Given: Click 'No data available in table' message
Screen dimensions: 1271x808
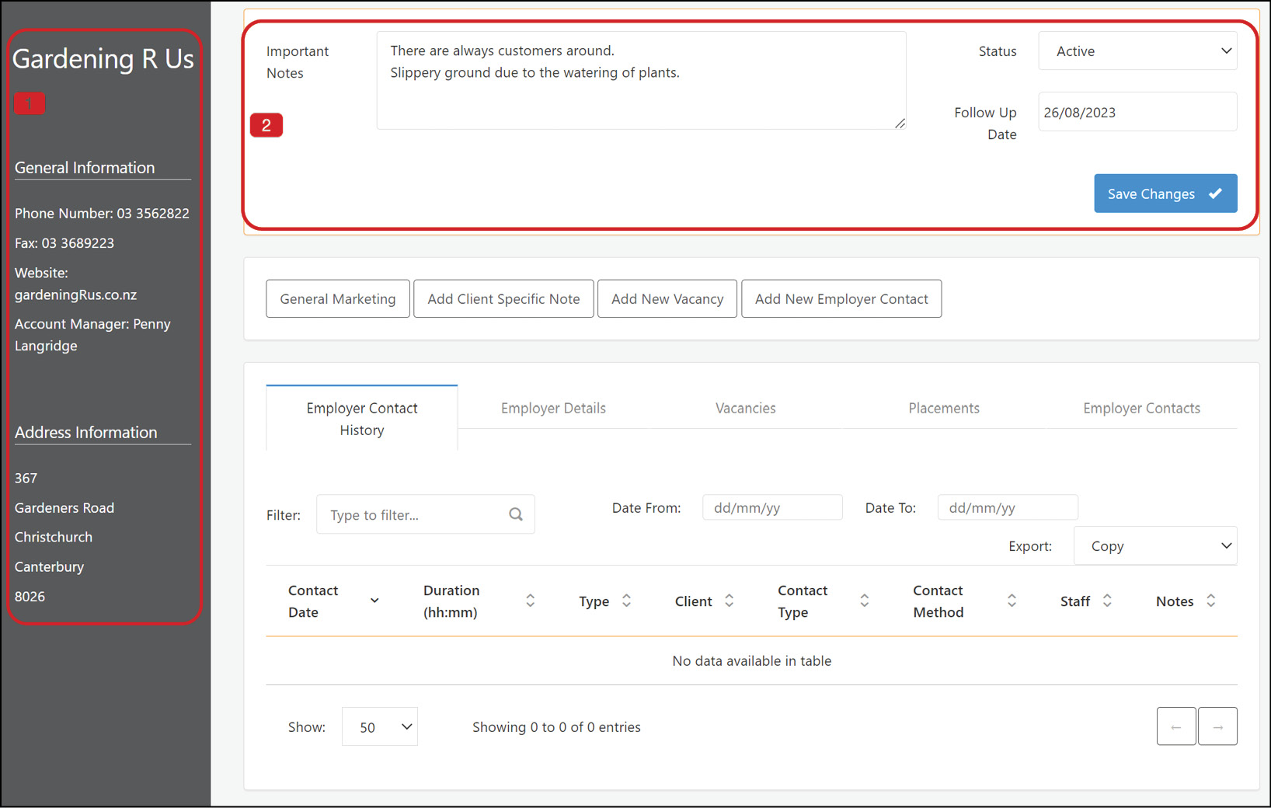Looking at the screenshot, I should tap(752, 660).
